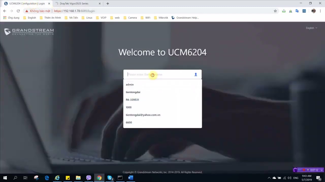Open a new browser tab

[x=108, y=4]
